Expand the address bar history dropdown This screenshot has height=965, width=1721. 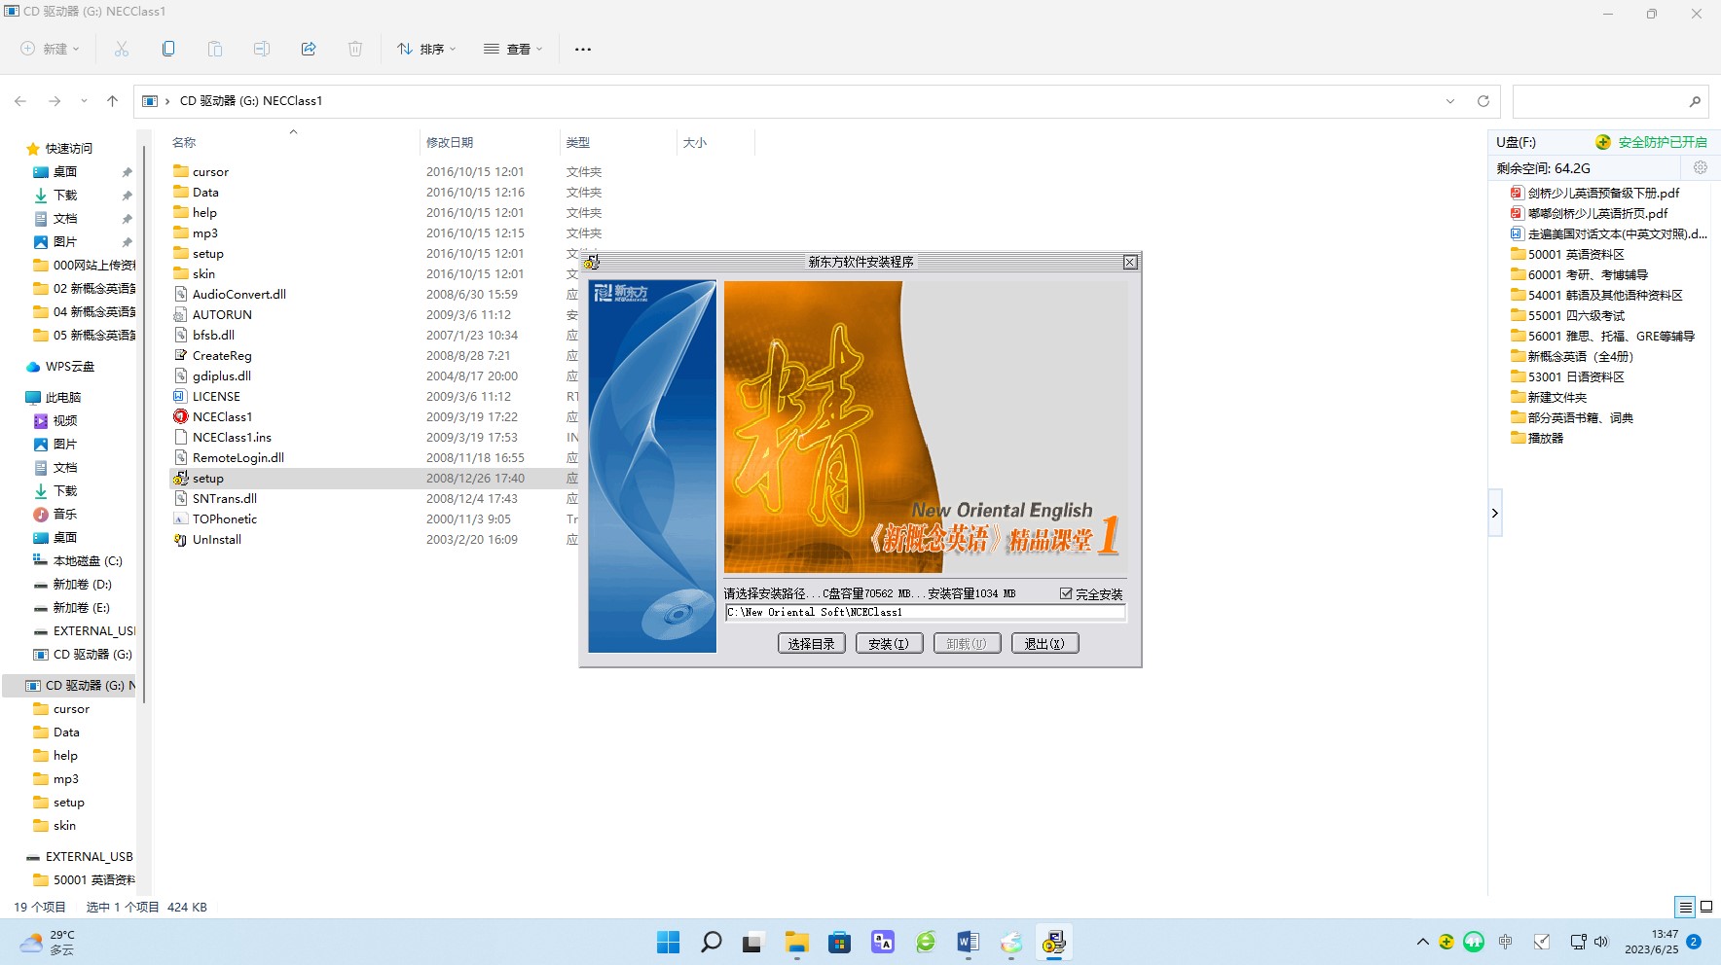1449,101
